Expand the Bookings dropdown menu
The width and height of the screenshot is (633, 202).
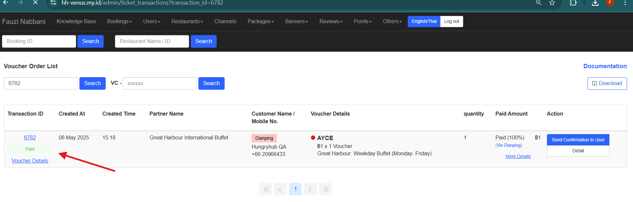tap(119, 22)
